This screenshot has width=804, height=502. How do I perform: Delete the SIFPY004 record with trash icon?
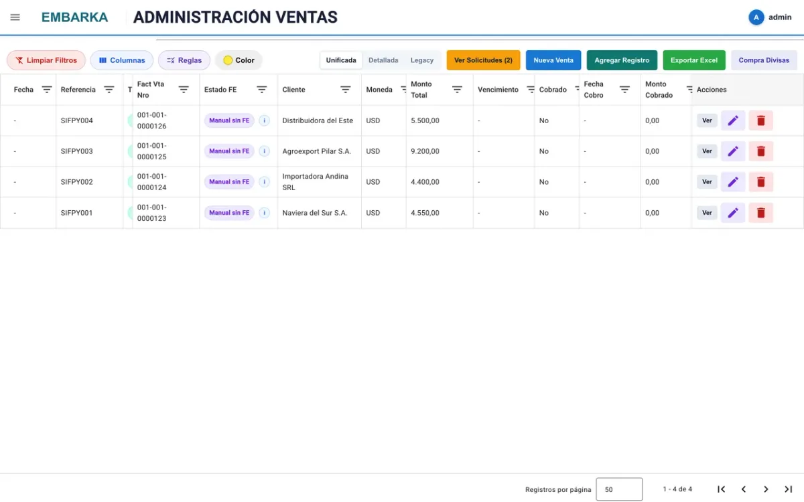pos(761,120)
